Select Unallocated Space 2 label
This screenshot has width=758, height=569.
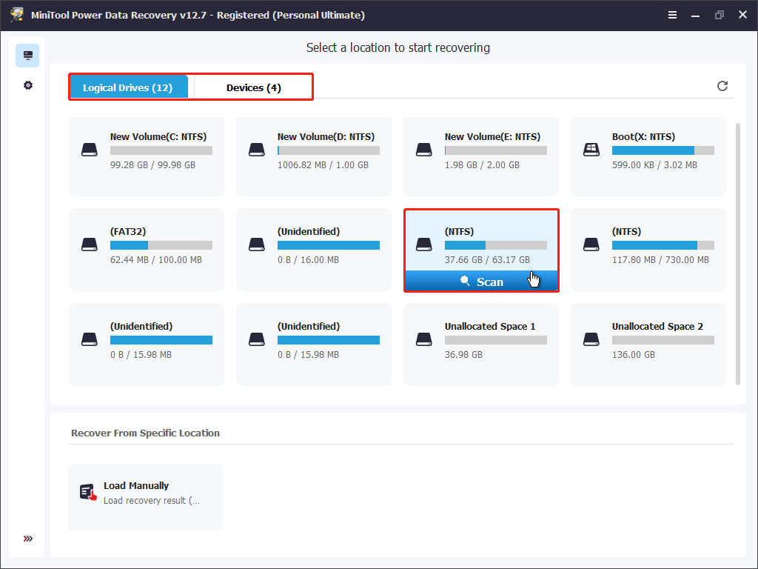(x=657, y=327)
